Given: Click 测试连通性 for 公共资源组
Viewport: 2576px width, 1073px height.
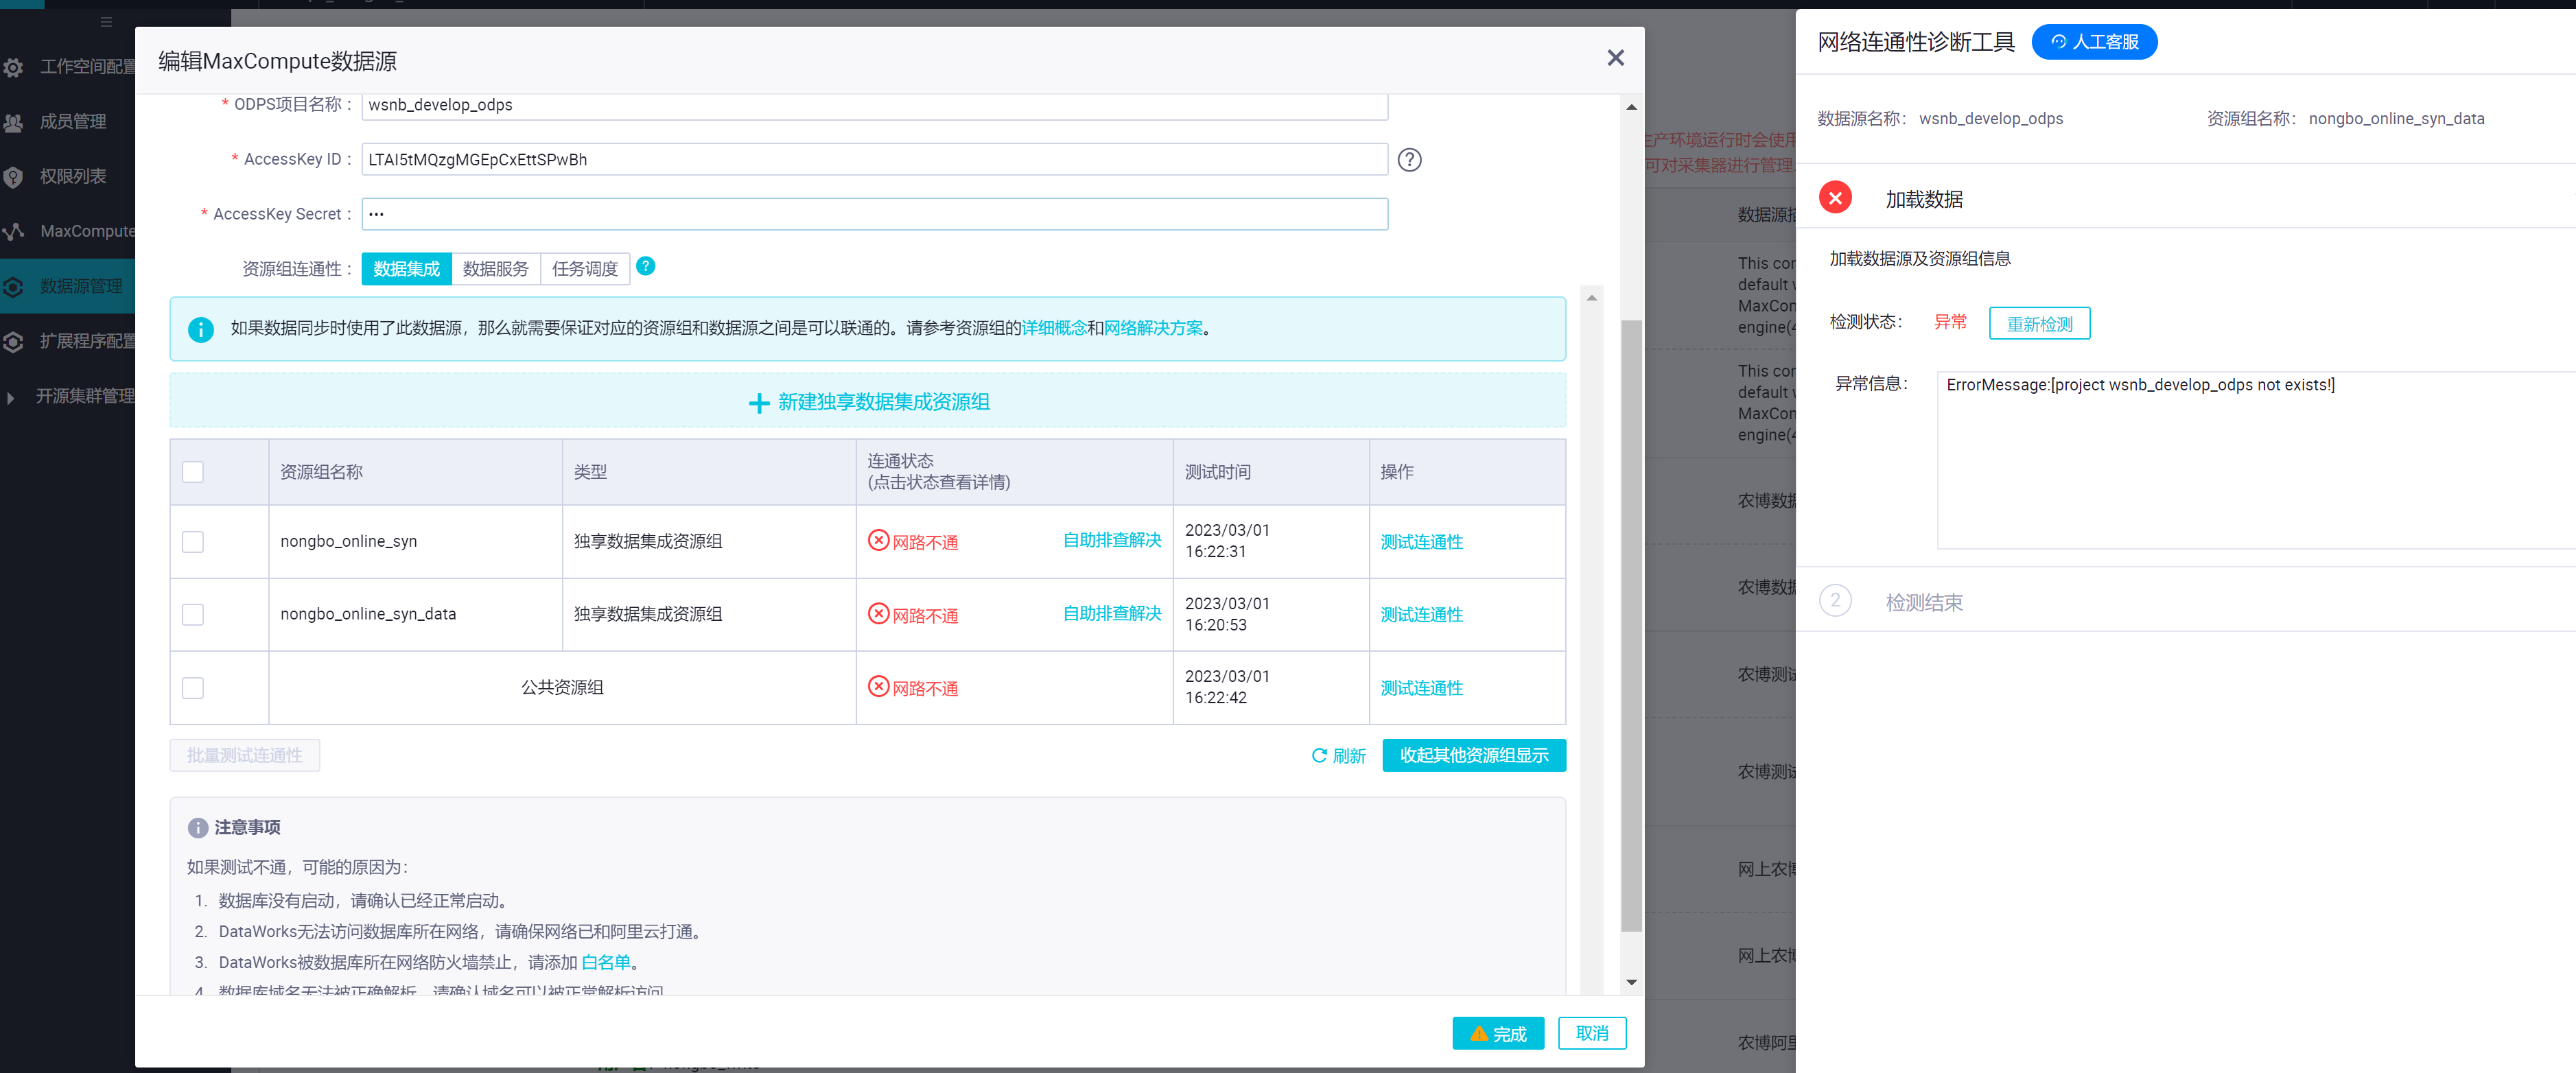Looking at the screenshot, I should [x=1421, y=688].
